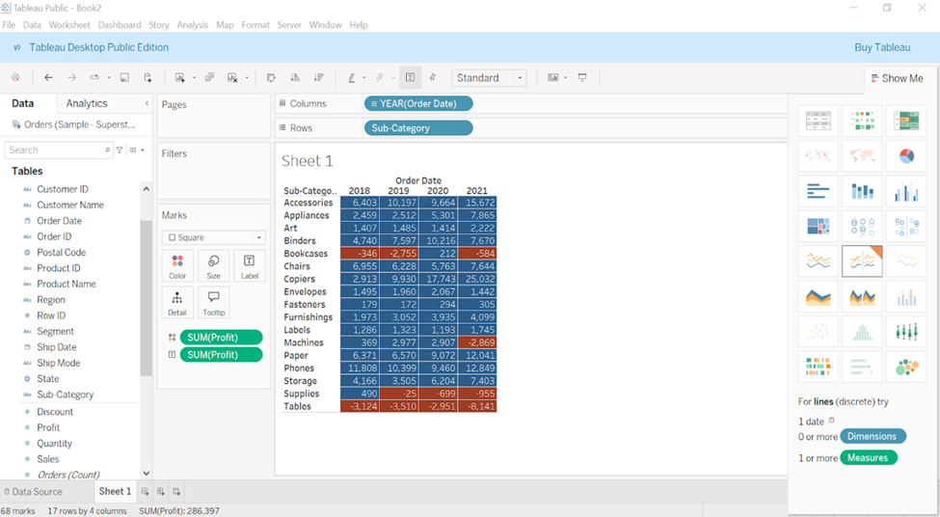
Task: Select the text table in Show Me
Action: coord(819,122)
